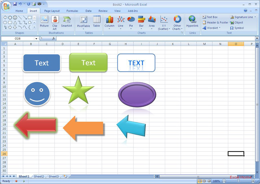Viewport: 260px width, 184px height.
Task: Insert a Hyperlink
Action: [192, 22]
